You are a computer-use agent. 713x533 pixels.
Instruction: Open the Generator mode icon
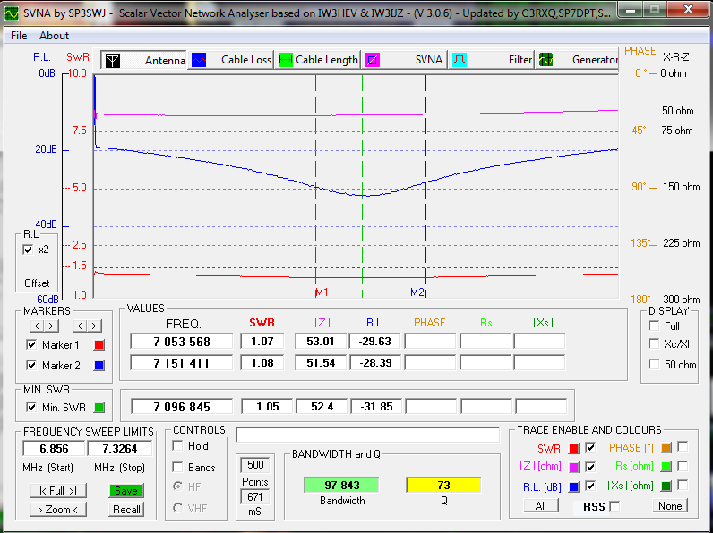pos(545,60)
